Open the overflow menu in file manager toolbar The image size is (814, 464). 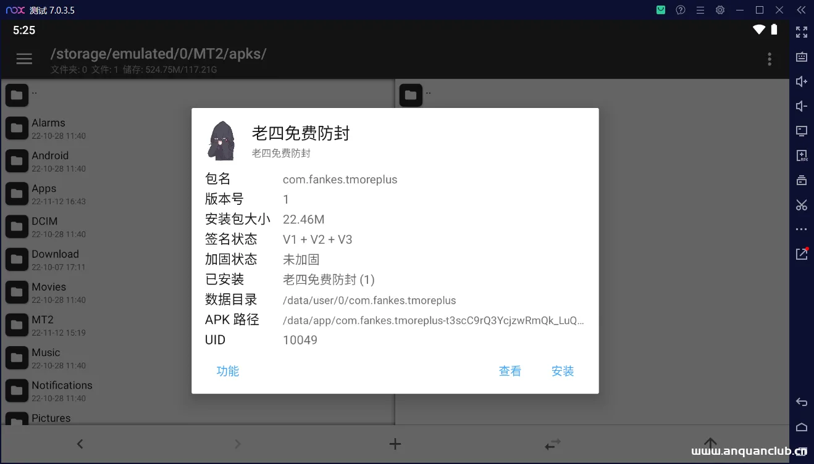click(770, 59)
